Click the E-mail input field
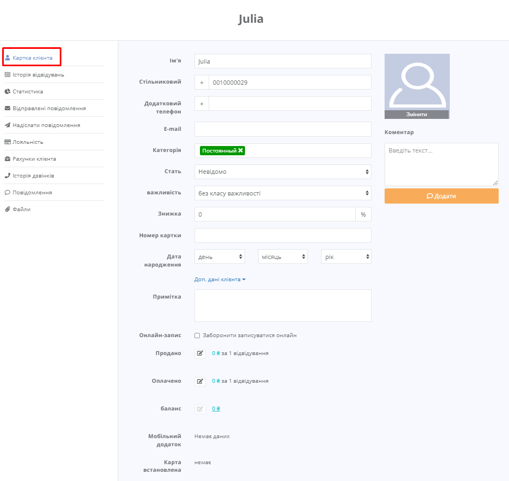This screenshot has height=481, width=509. [x=282, y=129]
